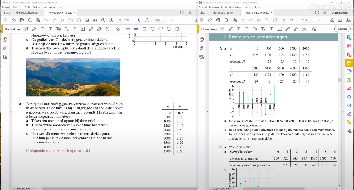Choose oval shape tool in left window

(152, 29)
